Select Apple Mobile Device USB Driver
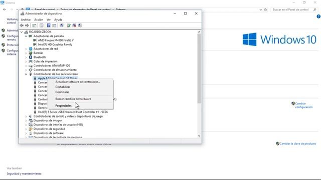The height and width of the screenshot is (180, 321). click(58, 78)
